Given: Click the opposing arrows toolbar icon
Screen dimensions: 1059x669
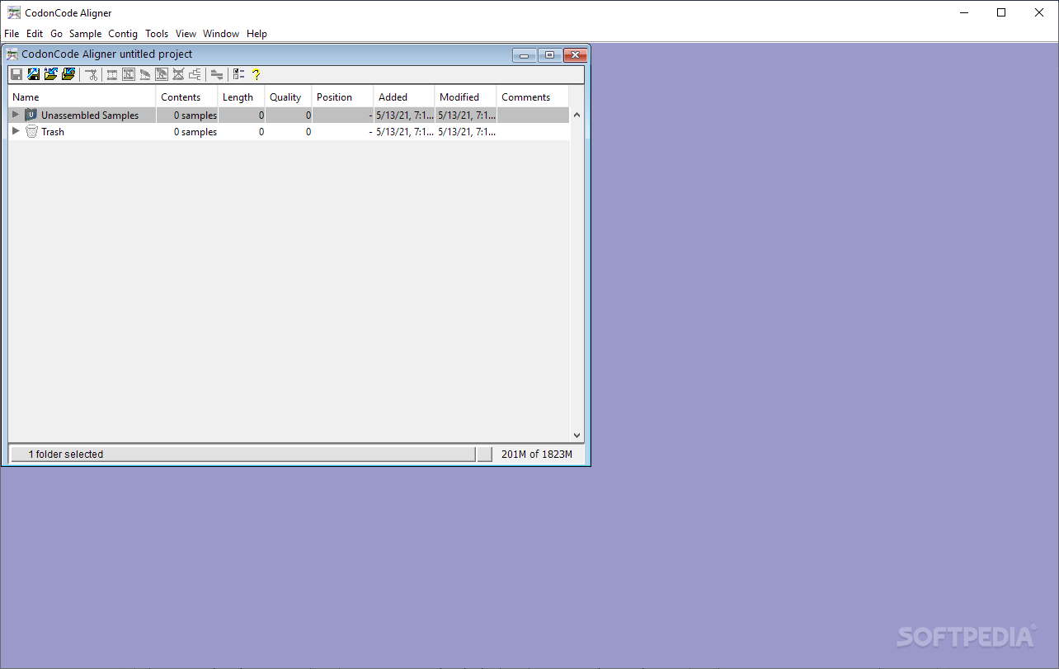Looking at the screenshot, I should [x=217, y=74].
